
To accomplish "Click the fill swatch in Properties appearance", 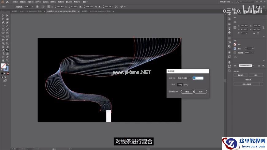I will coord(235,44).
